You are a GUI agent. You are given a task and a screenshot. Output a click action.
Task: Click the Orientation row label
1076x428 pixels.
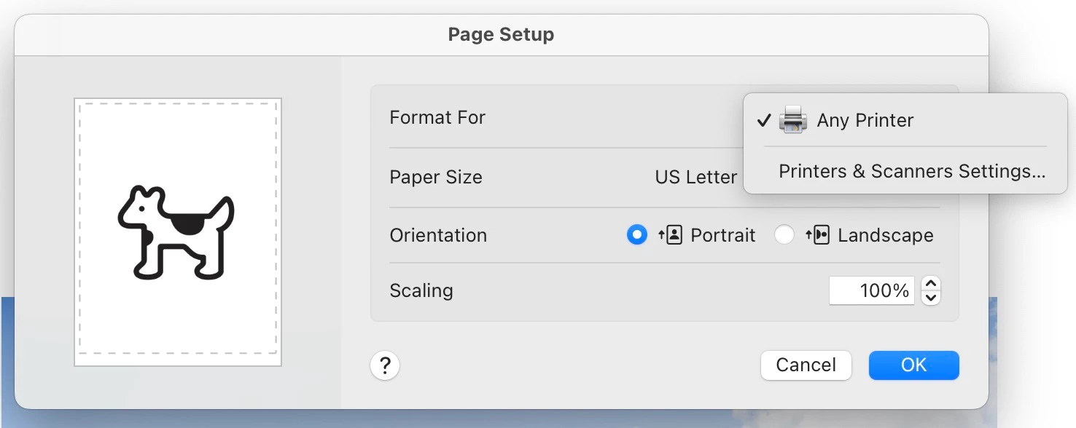coord(438,235)
